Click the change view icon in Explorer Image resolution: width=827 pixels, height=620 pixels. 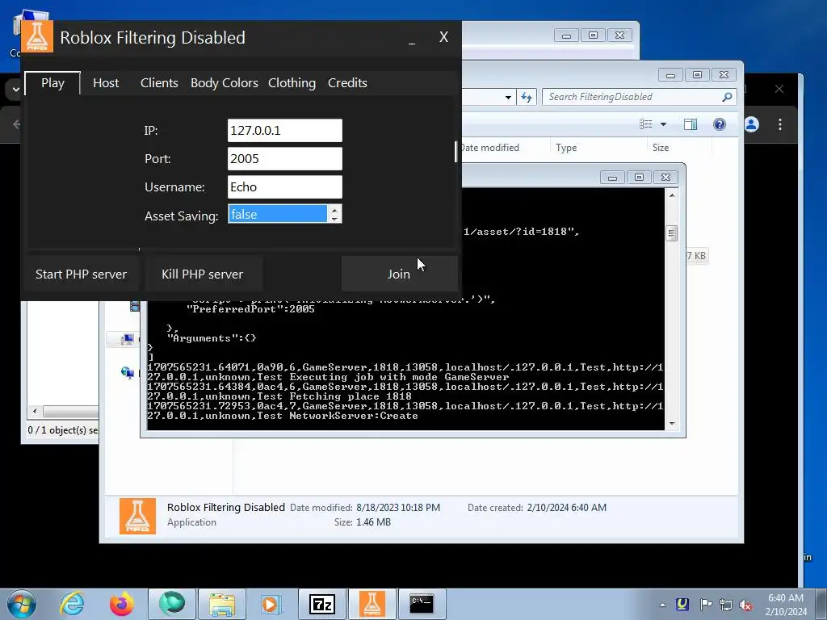pos(645,124)
